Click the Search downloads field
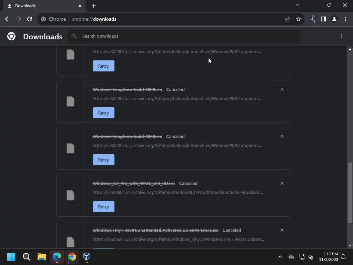Image resolution: width=353 pixels, height=265 pixels. coord(184,36)
